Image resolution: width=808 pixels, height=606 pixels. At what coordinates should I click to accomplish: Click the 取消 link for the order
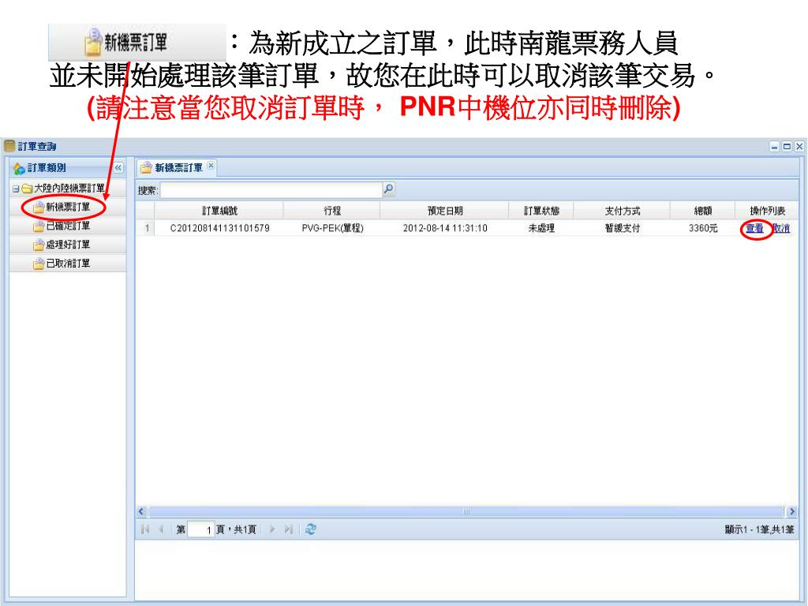tap(781, 228)
